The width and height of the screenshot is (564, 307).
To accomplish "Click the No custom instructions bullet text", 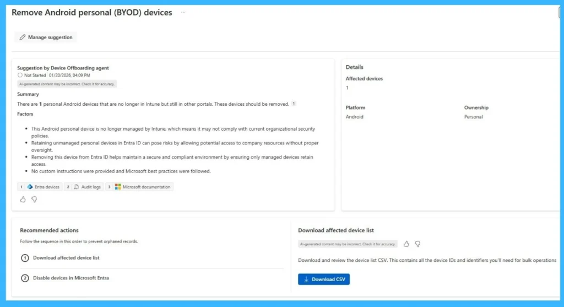I will 121,171.
